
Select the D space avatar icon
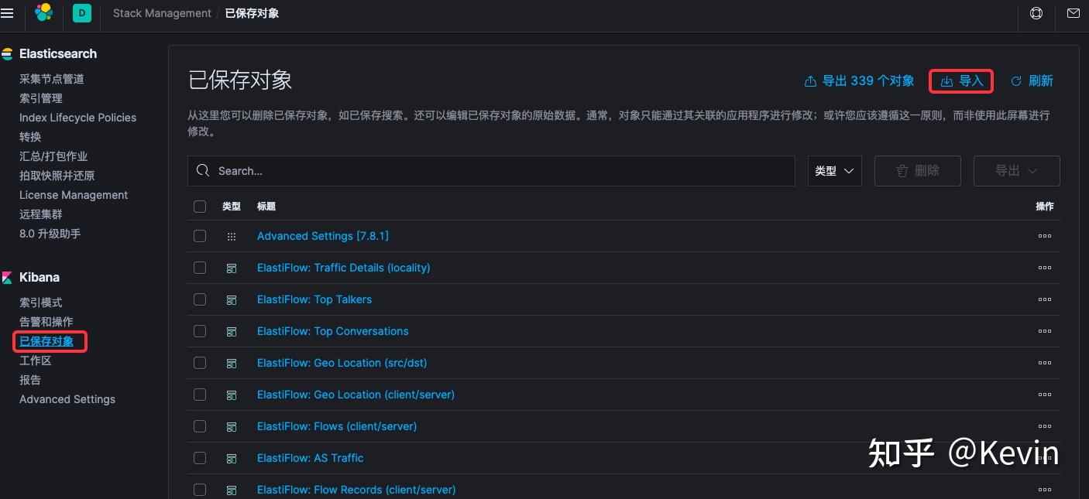click(x=81, y=12)
